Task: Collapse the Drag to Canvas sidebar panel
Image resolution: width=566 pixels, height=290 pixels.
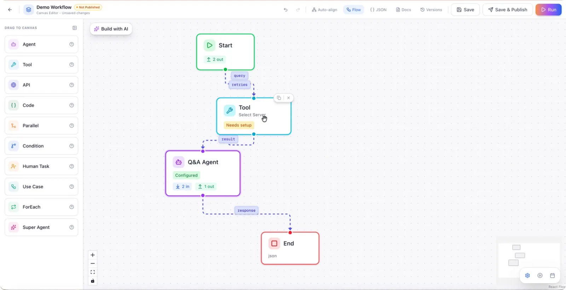Action: [75, 28]
